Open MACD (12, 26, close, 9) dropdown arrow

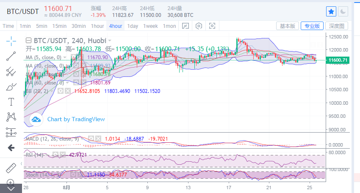coord(82,139)
